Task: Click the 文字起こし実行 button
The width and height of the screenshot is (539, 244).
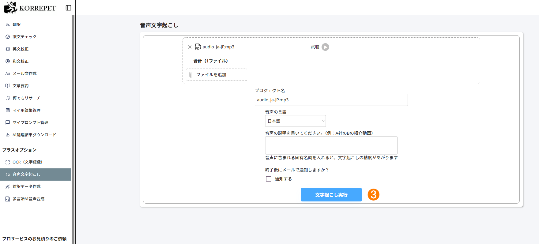Action: (x=331, y=195)
